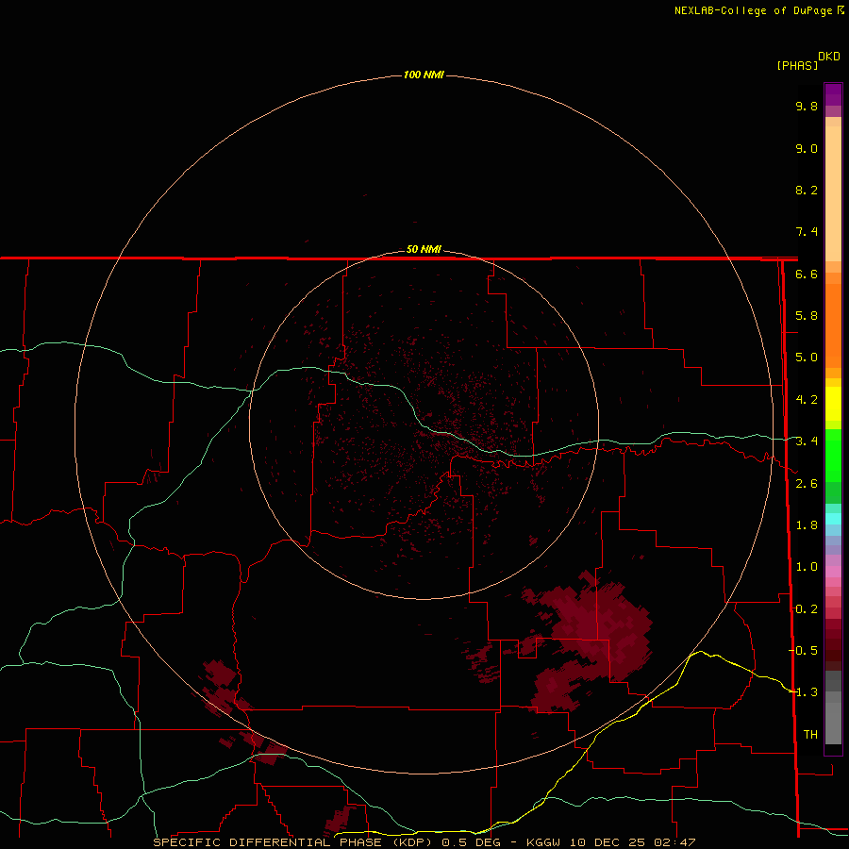Click the 50 NMI range ring label
This screenshot has height=849, width=849.
coord(424,249)
